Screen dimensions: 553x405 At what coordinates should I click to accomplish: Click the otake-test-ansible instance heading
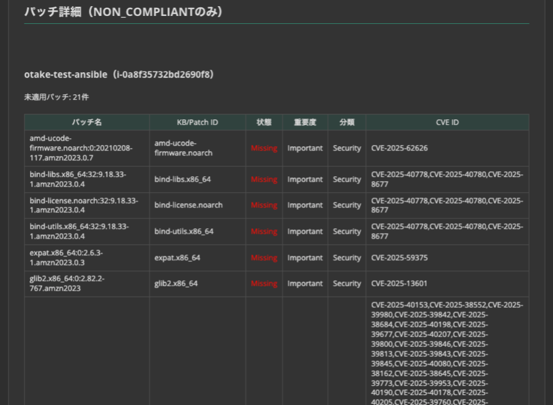119,75
